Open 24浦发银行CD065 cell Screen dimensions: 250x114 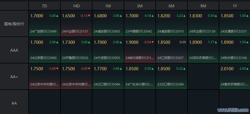coord(108,24)
